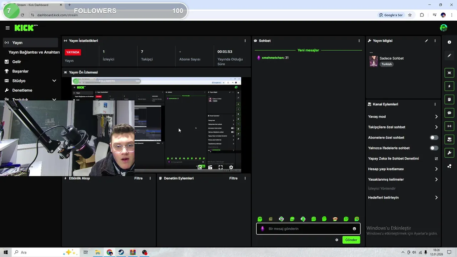The width and height of the screenshot is (457, 257).
Task: Click the info circle icon in right sidebar
Action: (x=449, y=42)
